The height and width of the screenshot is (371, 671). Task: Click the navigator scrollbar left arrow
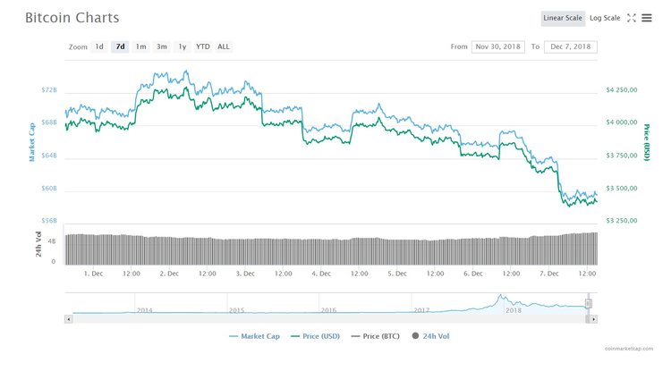point(69,317)
